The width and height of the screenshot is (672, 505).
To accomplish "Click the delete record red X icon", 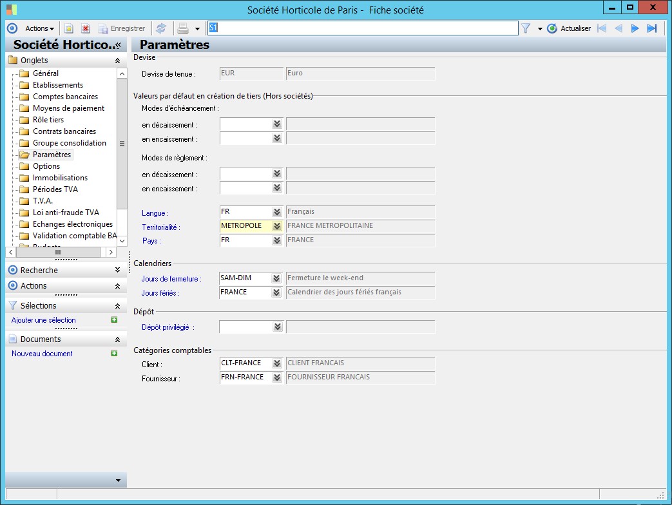I will pyautogui.click(x=86, y=29).
